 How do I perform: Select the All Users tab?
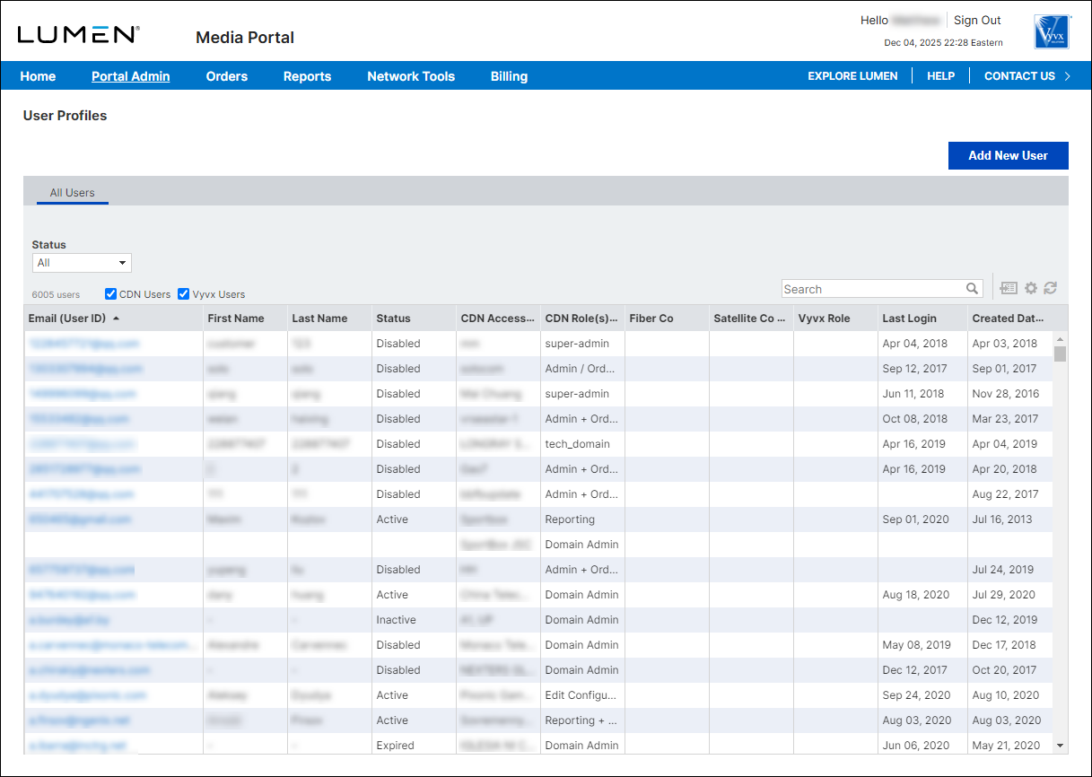(73, 192)
